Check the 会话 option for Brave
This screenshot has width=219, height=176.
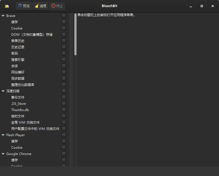pyautogui.click(x=63, y=65)
